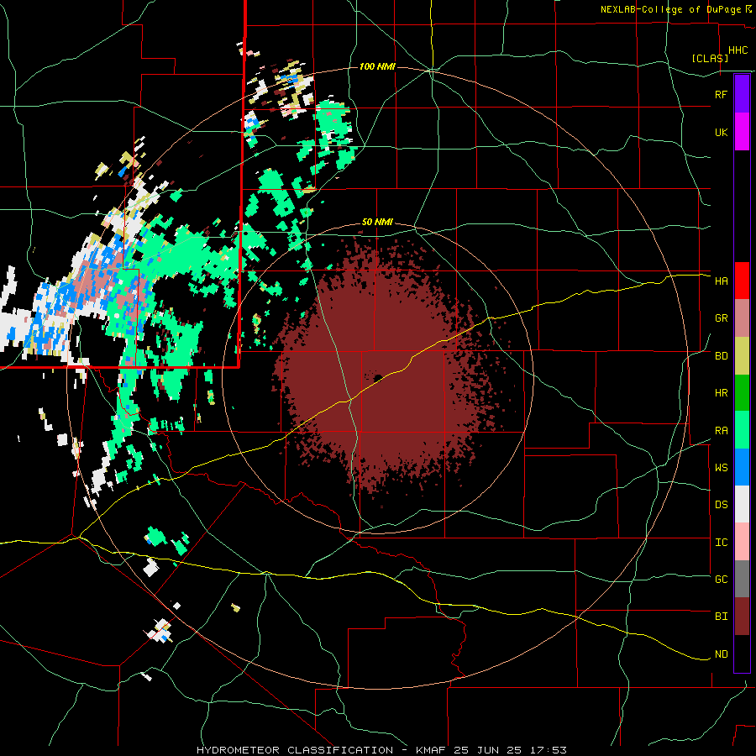Image resolution: width=756 pixels, height=756 pixels.
Task: Click the HHC product label
Action: pos(738,50)
